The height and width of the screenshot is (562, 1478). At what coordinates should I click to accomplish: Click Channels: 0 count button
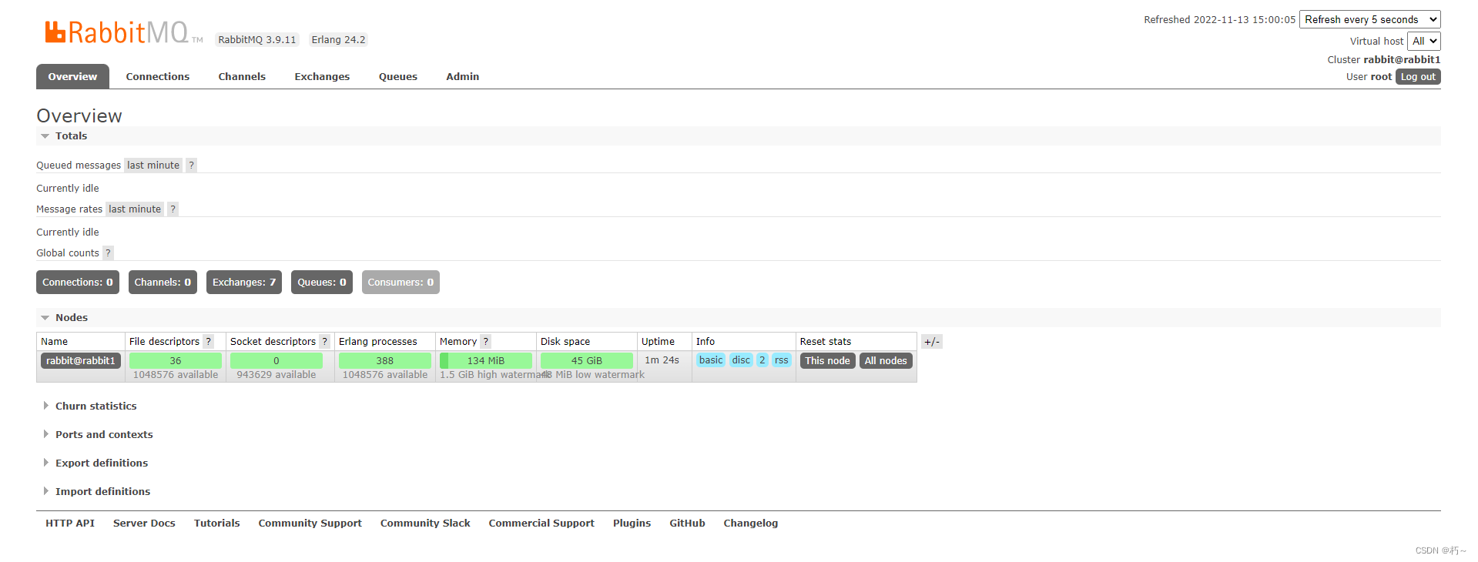[163, 282]
